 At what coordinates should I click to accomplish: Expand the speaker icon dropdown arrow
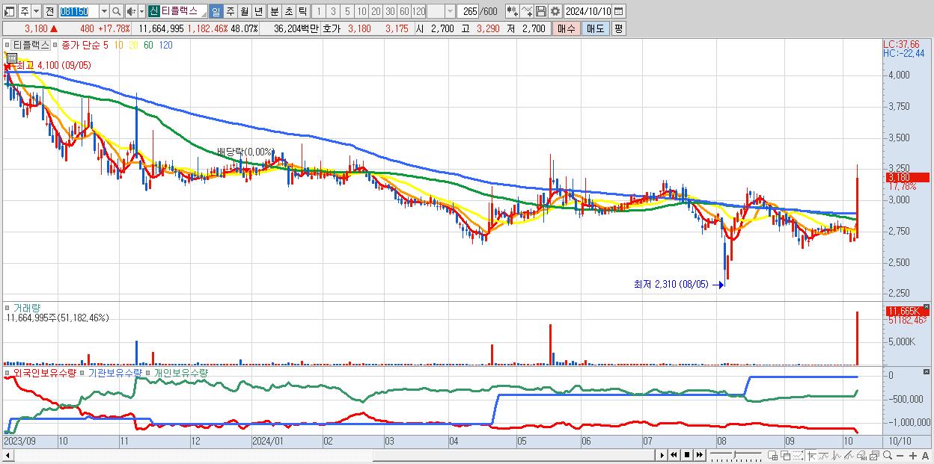point(141,11)
